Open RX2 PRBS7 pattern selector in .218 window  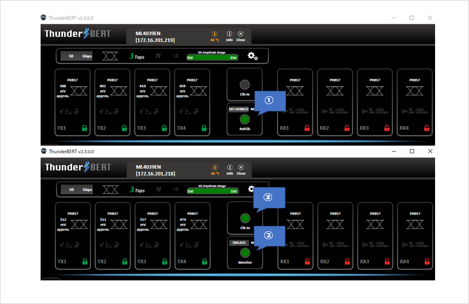pyautogui.click(x=335, y=214)
